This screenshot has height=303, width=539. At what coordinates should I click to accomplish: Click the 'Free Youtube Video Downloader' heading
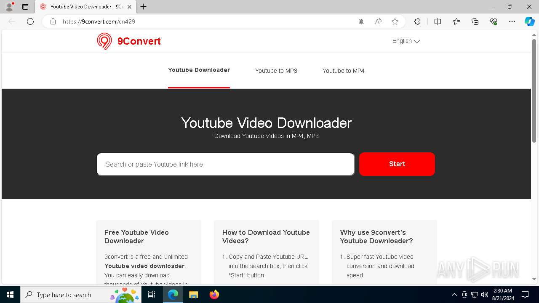[136, 237]
